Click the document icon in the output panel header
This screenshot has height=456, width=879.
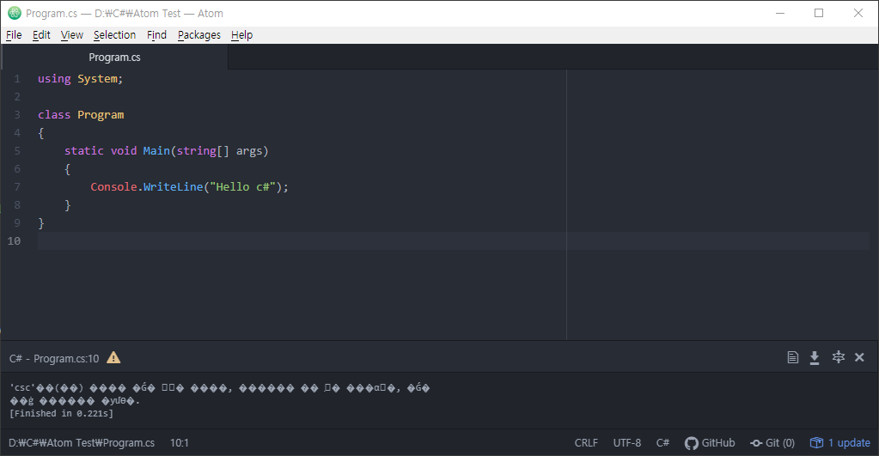click(792, 357)
